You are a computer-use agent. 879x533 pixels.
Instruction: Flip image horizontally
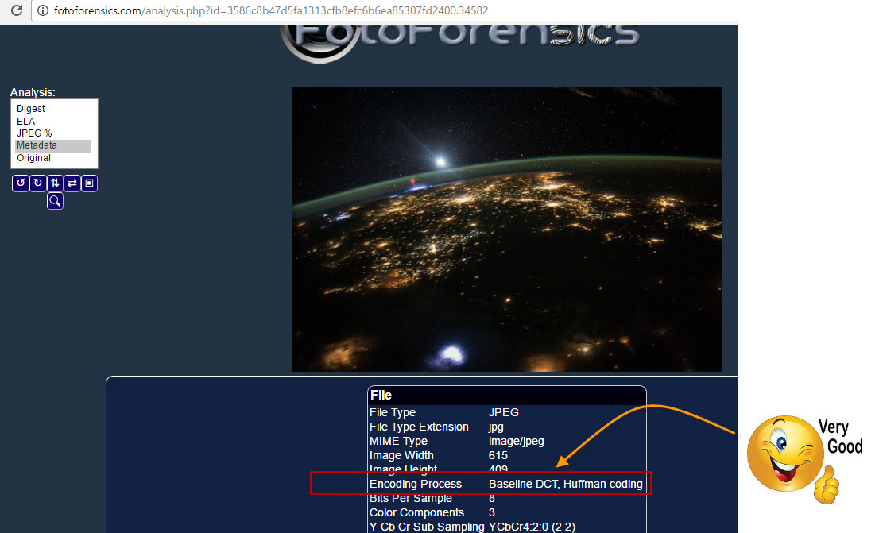(x=72, y=183)
